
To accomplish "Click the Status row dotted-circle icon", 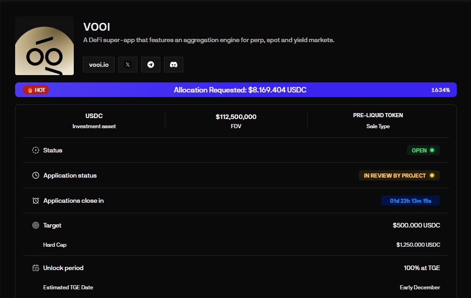I will [x=36, y=150].
